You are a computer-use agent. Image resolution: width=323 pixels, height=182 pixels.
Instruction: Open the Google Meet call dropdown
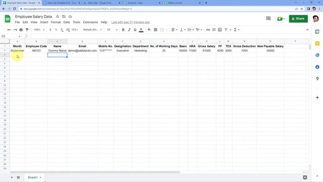tap(281, 19)
